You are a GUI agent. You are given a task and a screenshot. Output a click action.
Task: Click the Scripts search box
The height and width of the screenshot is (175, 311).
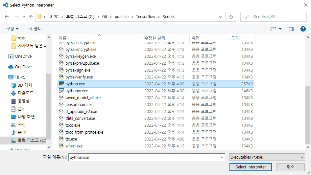273,17
